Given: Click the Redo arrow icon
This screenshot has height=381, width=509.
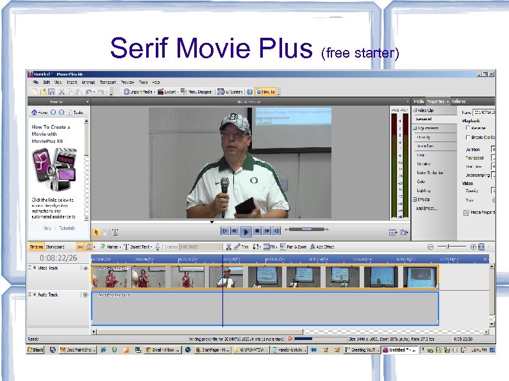Looking at the screenshot, I should [101, 92].
